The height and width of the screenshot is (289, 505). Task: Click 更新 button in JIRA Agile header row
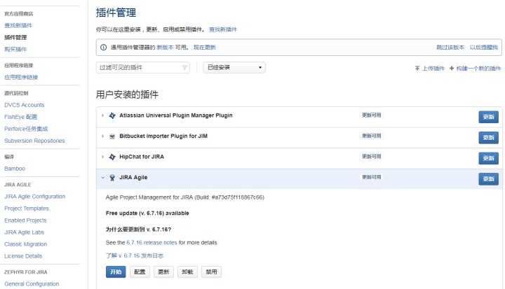pyautogui.click(x=488, y=178)
